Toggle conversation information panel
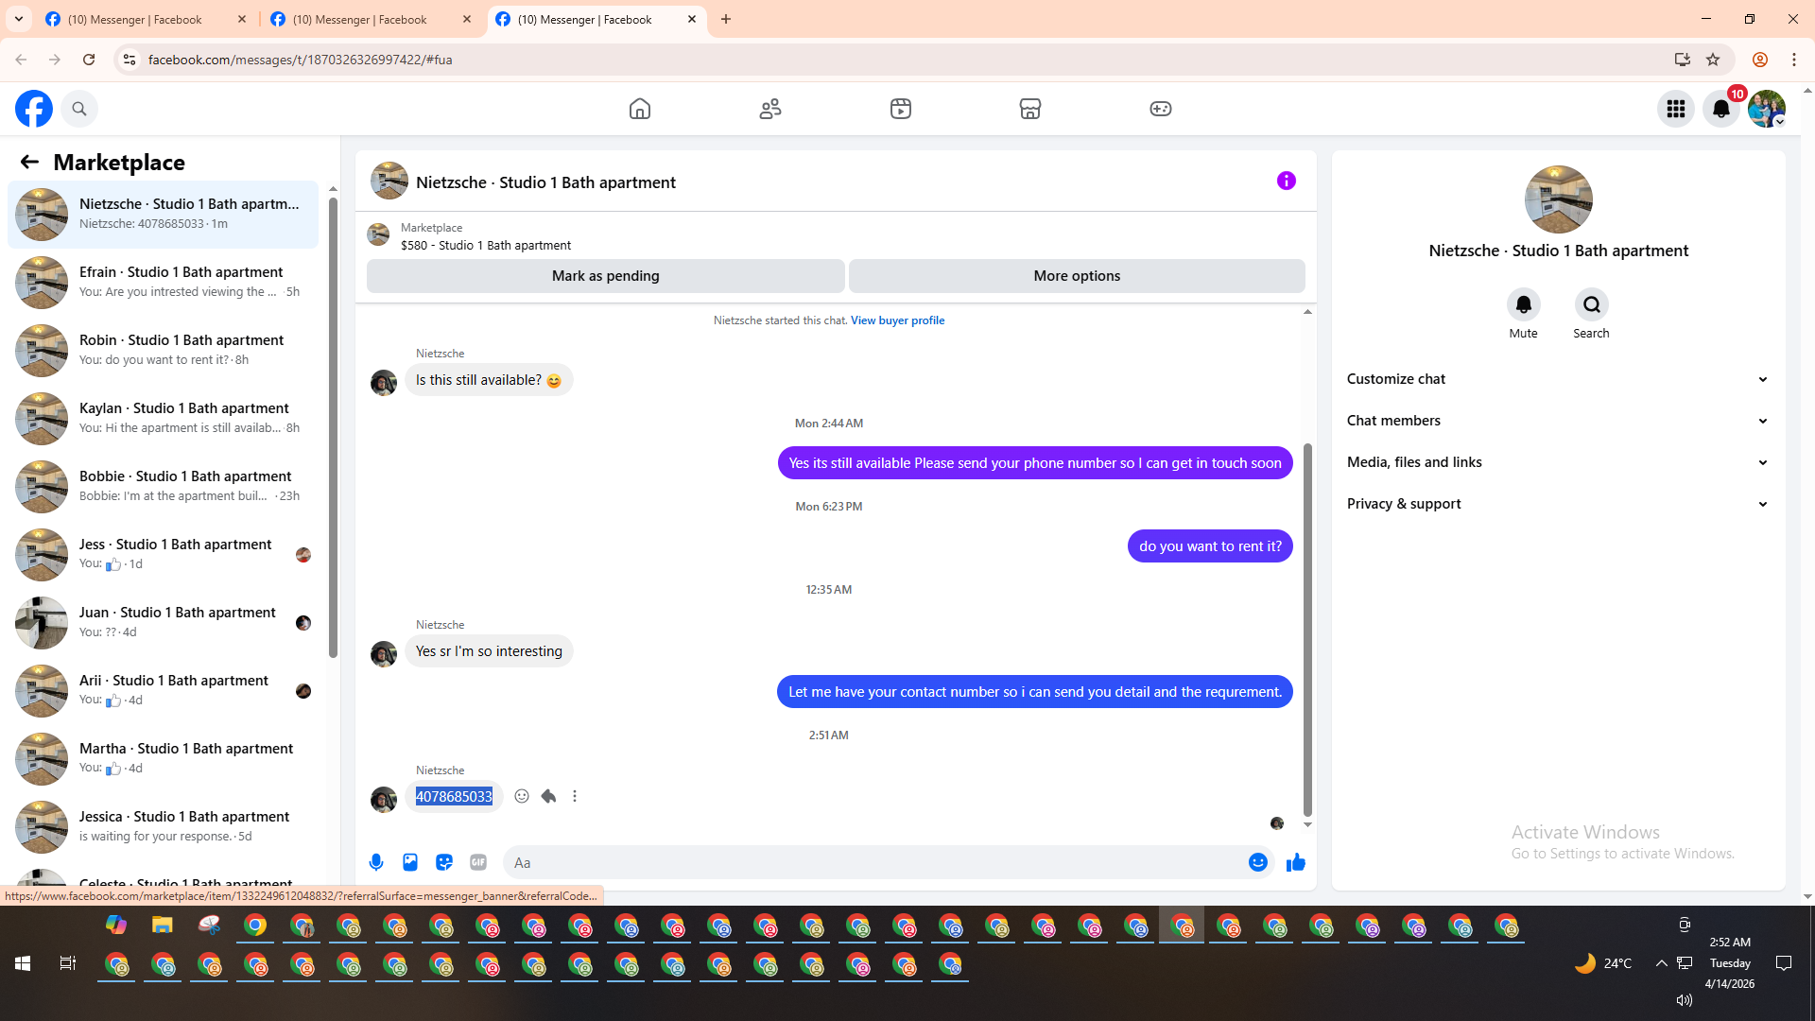Image resolution: width=1815 pixels, height=1021 pixels. click(x=1286, y=181)
